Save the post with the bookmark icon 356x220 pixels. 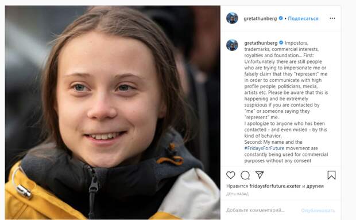pos(331,175)
